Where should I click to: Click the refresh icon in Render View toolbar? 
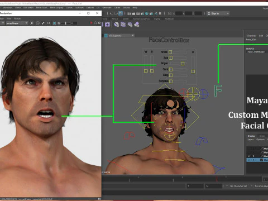(95, 23)
